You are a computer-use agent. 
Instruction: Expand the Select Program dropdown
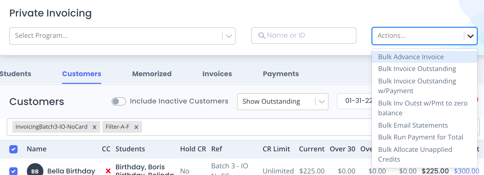229,36
